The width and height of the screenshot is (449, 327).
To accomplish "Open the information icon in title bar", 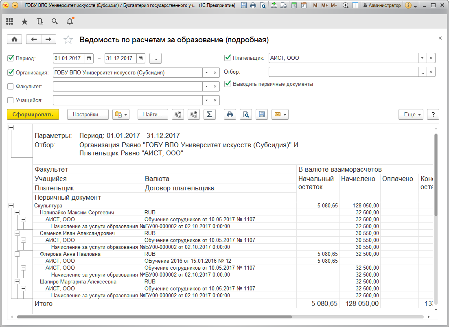I will coord(409,5).
